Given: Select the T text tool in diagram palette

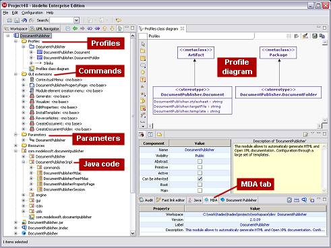Looking at the screenshot, I should (143, 80).
